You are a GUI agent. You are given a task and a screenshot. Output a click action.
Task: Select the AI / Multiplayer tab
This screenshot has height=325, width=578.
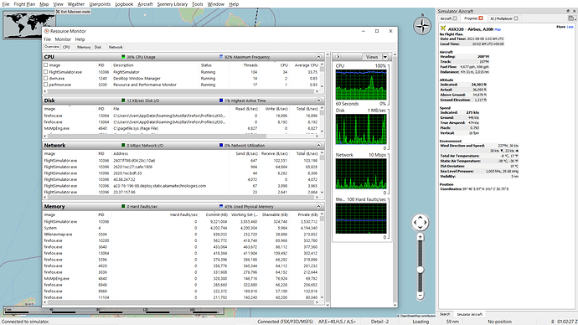503,18
